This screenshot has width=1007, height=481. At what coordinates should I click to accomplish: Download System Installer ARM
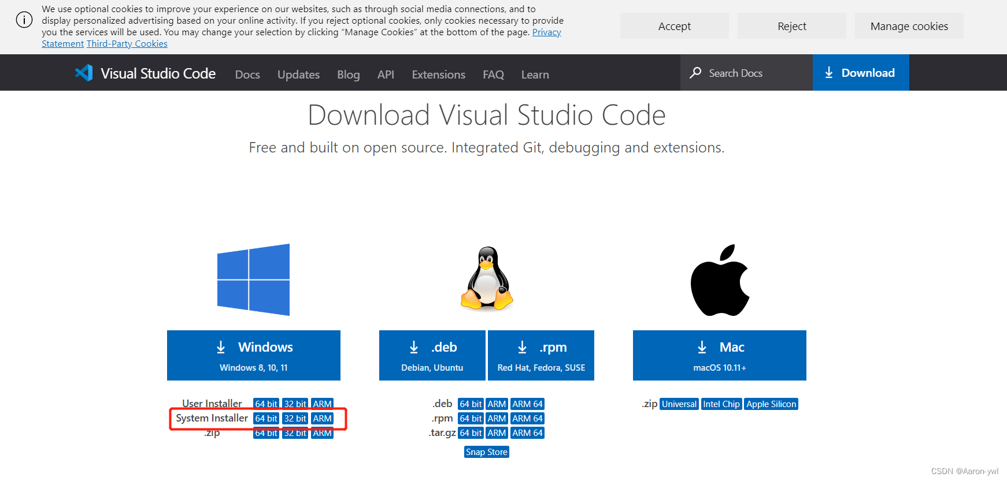click(322, 418)
